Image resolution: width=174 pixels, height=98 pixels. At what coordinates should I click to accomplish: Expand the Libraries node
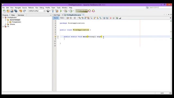click(5, 24)
